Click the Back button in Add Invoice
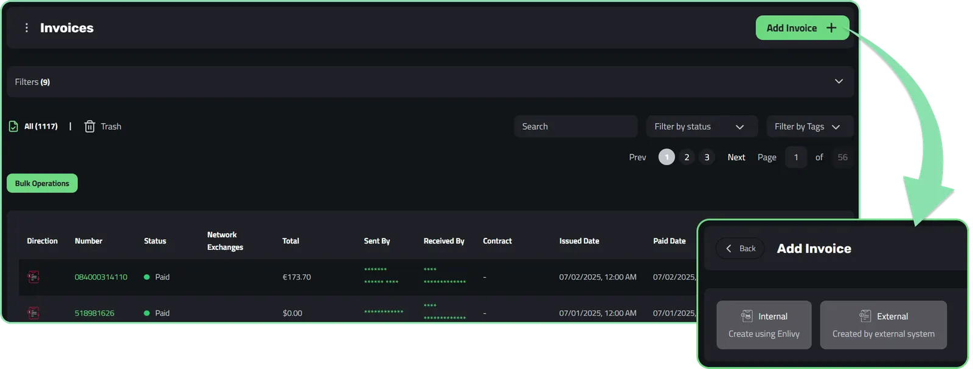This screenshot has width=973, height=369. [740, 248]
